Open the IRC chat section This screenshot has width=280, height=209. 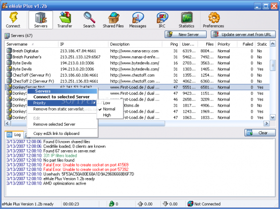[x=162, y=20]
